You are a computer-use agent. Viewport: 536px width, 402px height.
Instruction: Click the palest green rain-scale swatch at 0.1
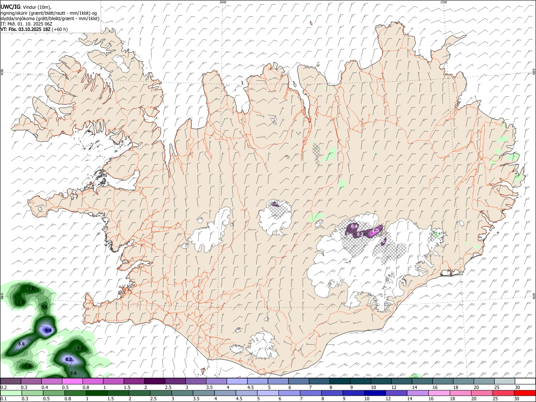[10, 393]
